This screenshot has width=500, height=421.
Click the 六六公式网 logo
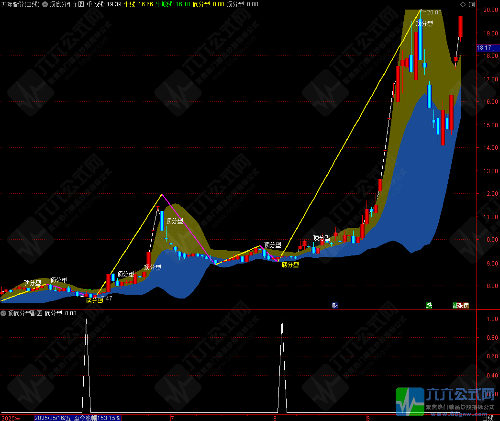448,401
